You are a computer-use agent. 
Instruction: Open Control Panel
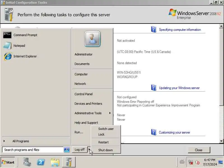click(x=83, y=94)
